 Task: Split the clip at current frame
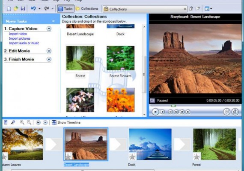click(227, 112)
